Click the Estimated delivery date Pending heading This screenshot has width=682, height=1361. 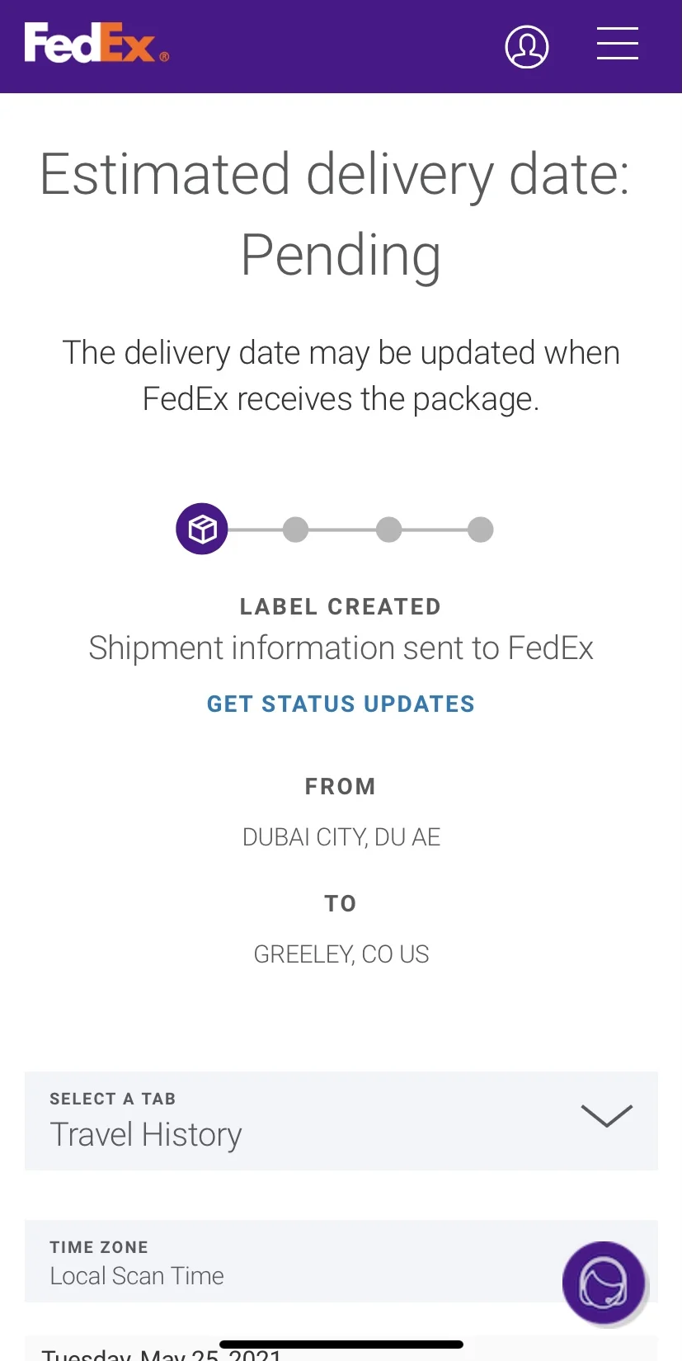tap(336, 214)
